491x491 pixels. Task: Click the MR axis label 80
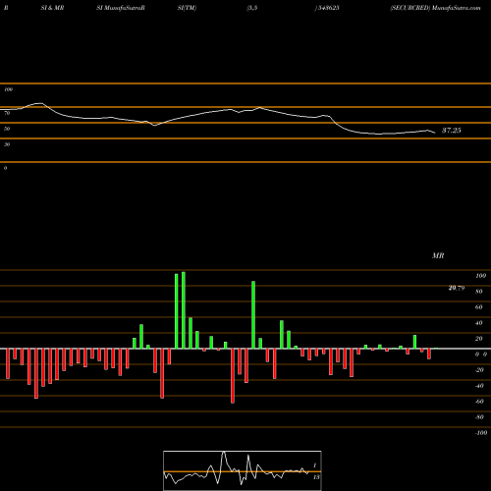point(479,292)
